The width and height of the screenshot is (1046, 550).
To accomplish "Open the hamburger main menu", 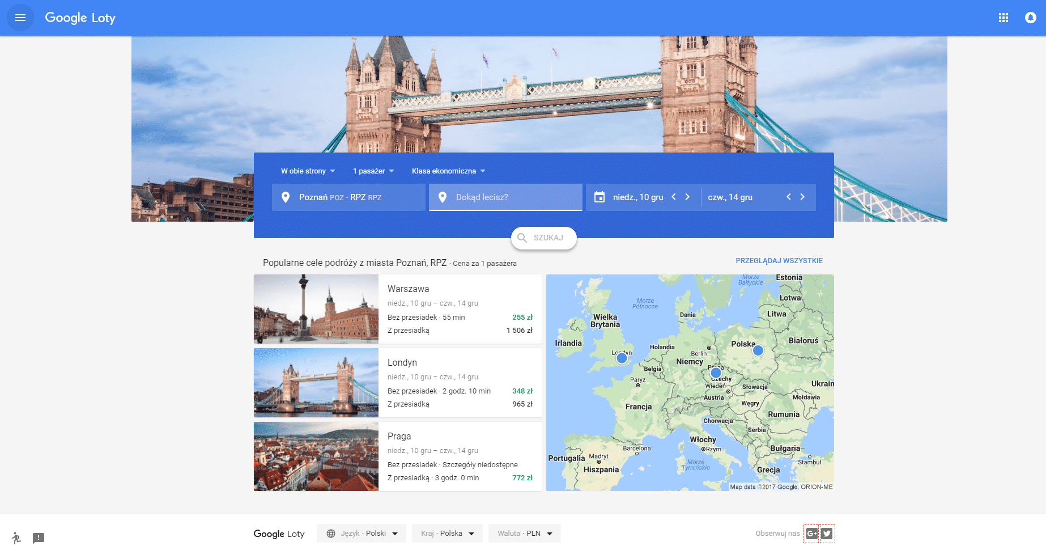I will pos(20,18).
